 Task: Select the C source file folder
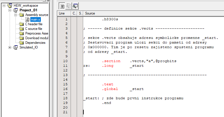(33, 29)
